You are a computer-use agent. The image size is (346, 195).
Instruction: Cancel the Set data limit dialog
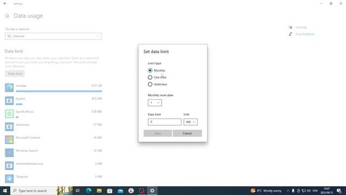[187, 133]
